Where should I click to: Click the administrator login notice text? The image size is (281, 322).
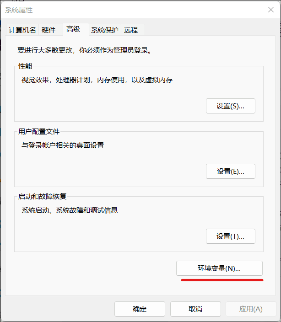pyautogui.click(x=84, y=50)
